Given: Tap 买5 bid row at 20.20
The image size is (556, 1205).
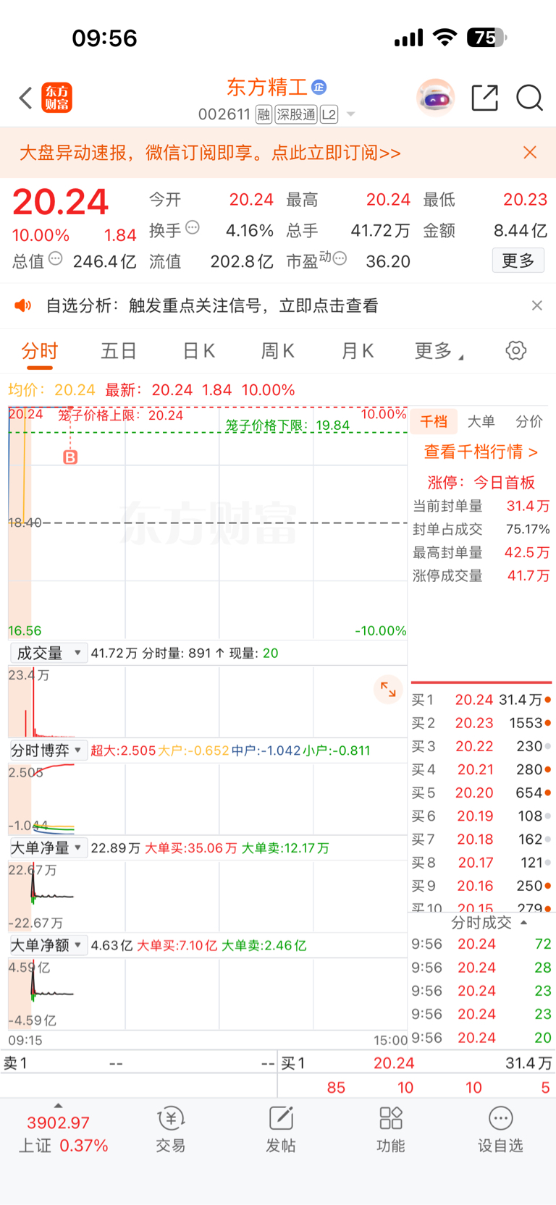Looking at the screenshot, I should 481,793.
